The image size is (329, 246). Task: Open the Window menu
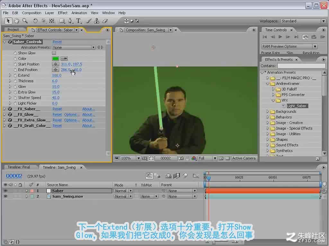[x=108, y=13]
